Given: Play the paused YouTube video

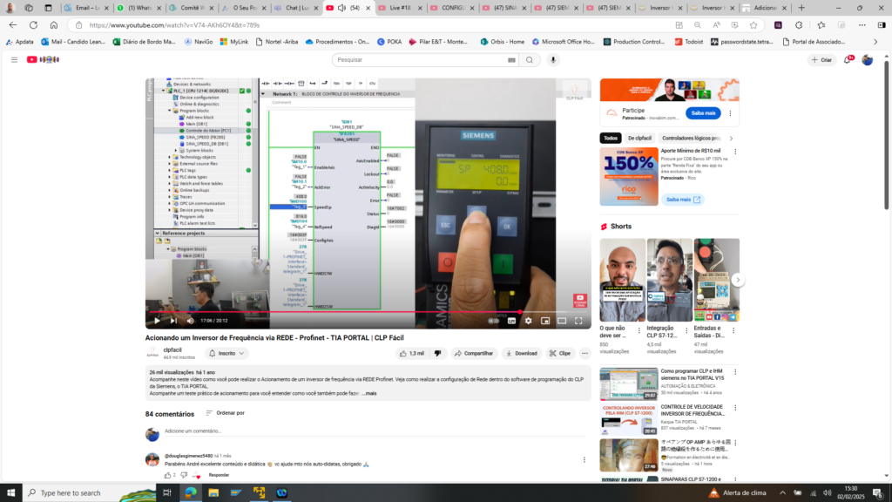Looking at the screenshot, I should [x=157, y=321].
